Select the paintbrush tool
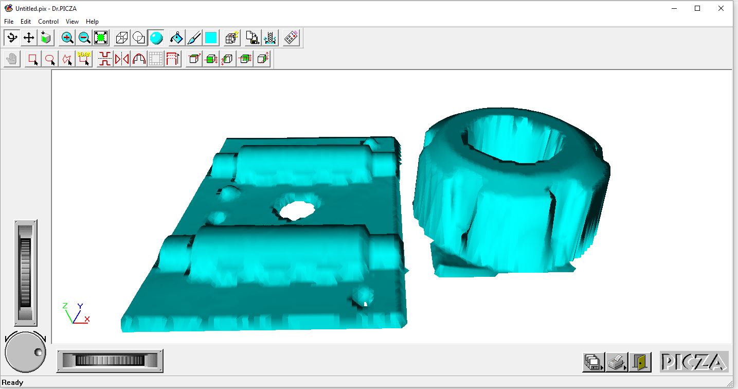 click(193, 38)
